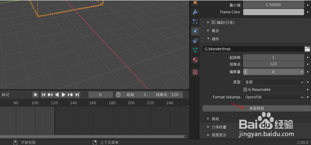Click the 最小值 field showing 1.50000
This screenshot has width=311, height=145.
(273, 5)
